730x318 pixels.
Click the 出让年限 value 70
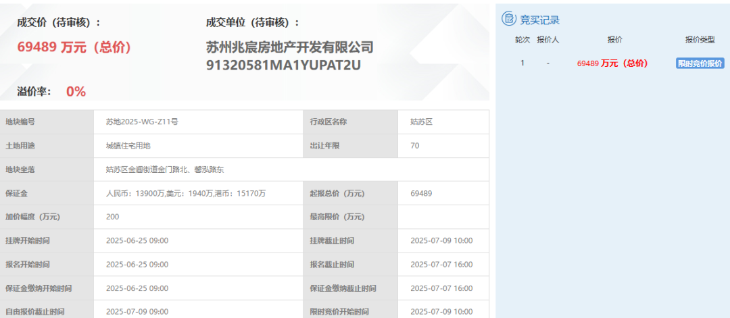(415, 146)
